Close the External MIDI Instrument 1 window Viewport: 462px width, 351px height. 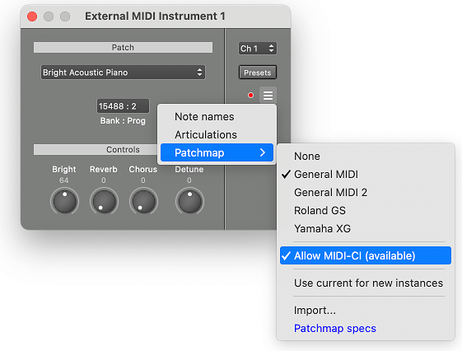[x=32, y=16]
